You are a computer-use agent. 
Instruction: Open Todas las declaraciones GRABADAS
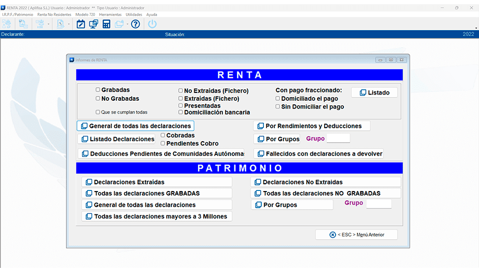[x=157, y=193]
